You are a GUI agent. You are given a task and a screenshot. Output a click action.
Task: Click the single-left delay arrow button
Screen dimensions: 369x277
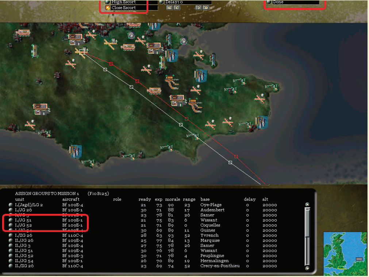point(177,8)
